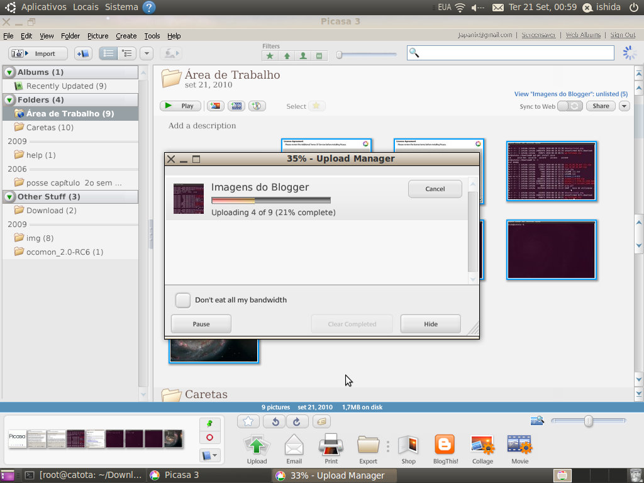Click the Movie icon in the bottom toolbar
The image size is (644, 483).
click(519, 449)
